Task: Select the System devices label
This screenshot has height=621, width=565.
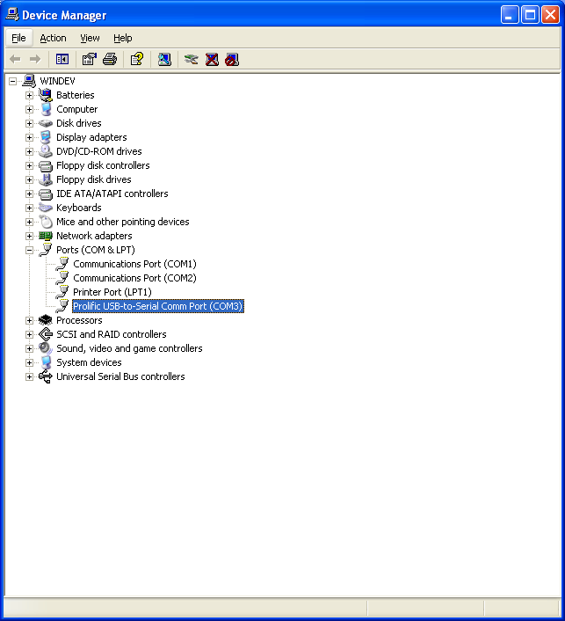Action: (89, 362)
